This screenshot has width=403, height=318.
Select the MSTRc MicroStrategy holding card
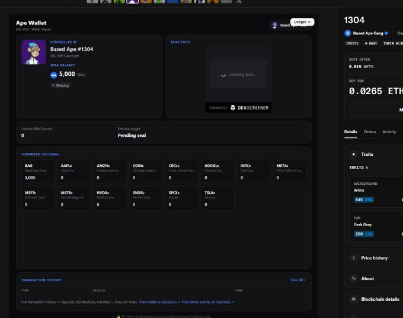click(73, 198)
